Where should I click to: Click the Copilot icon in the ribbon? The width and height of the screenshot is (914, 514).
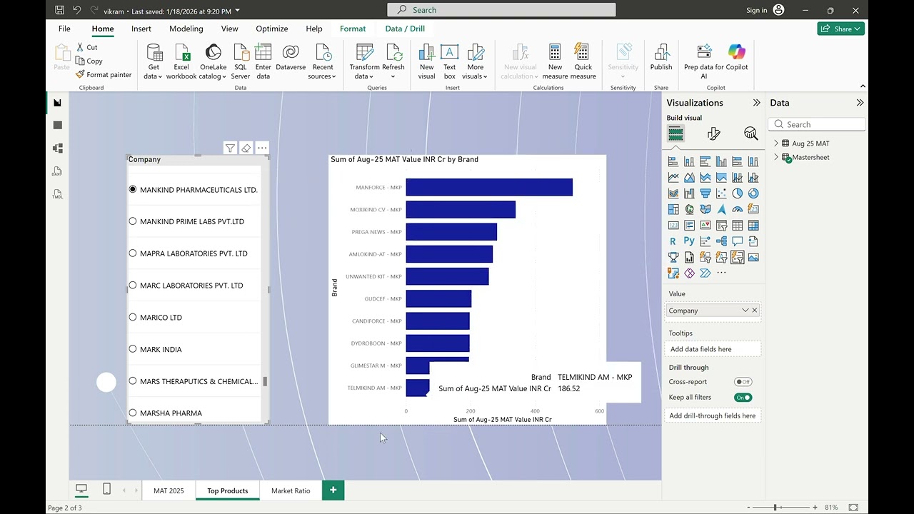coord(737,52)
